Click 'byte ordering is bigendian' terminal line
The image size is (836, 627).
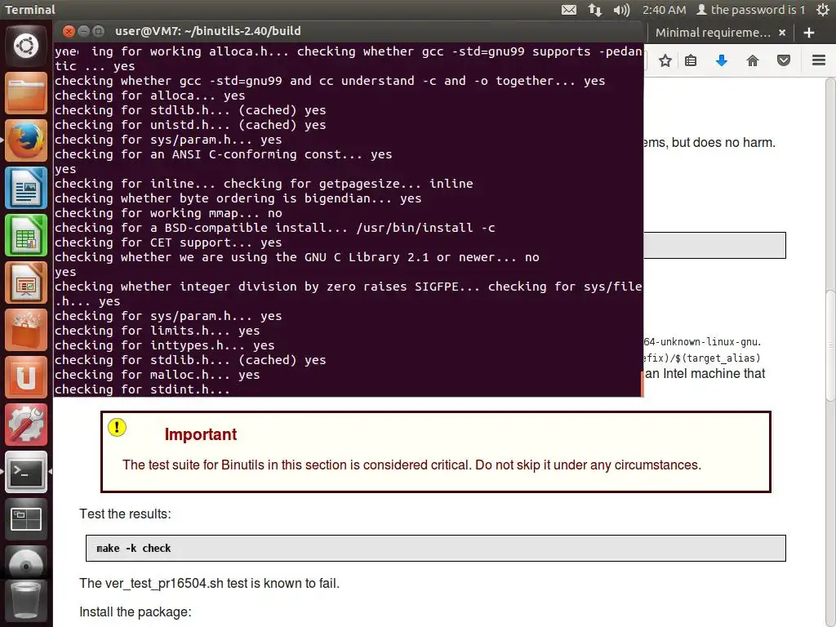pos(238,198)
